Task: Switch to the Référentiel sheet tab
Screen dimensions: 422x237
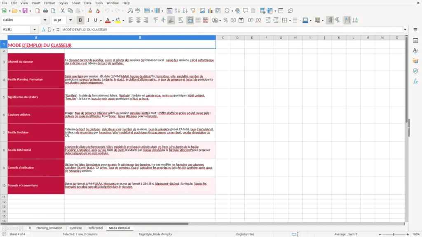Action: click(x=96, y=228)
